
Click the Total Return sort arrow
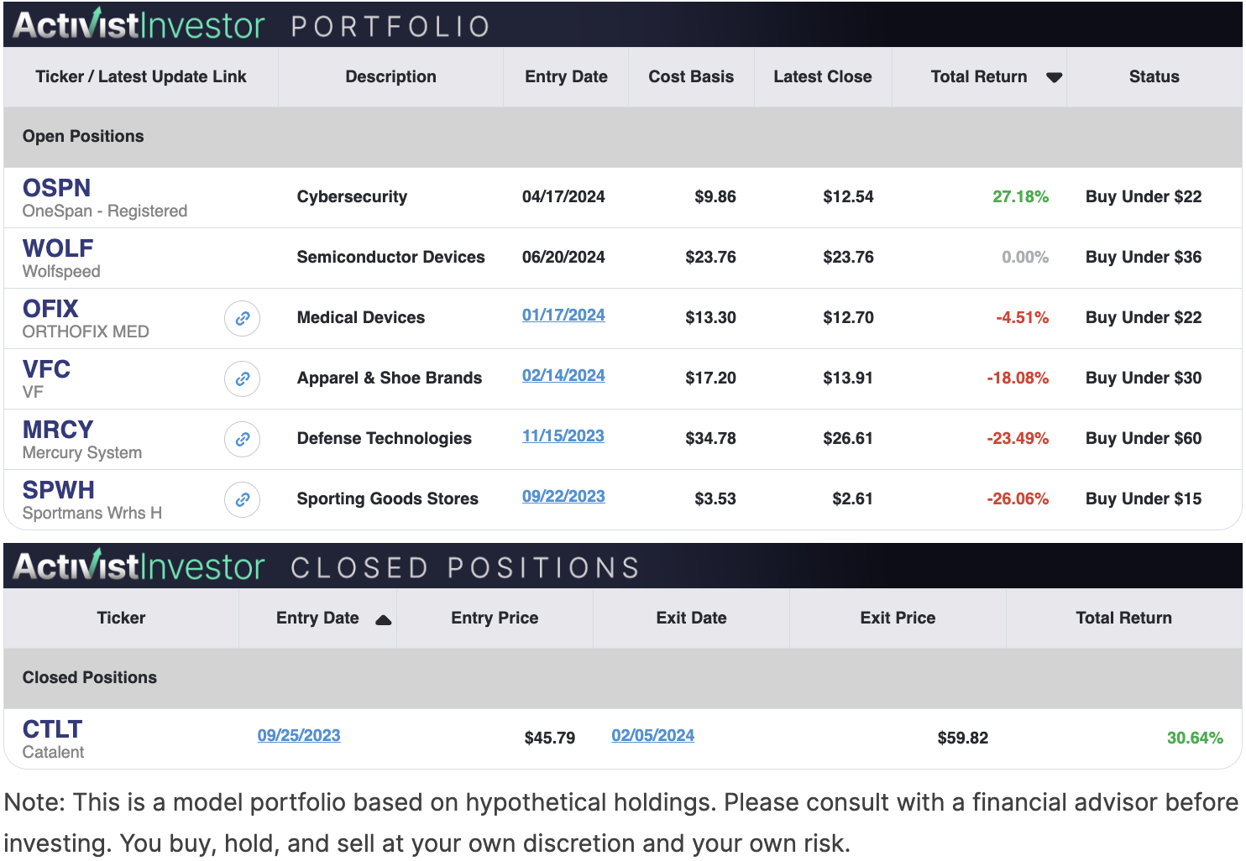(x=1054, y=77)
